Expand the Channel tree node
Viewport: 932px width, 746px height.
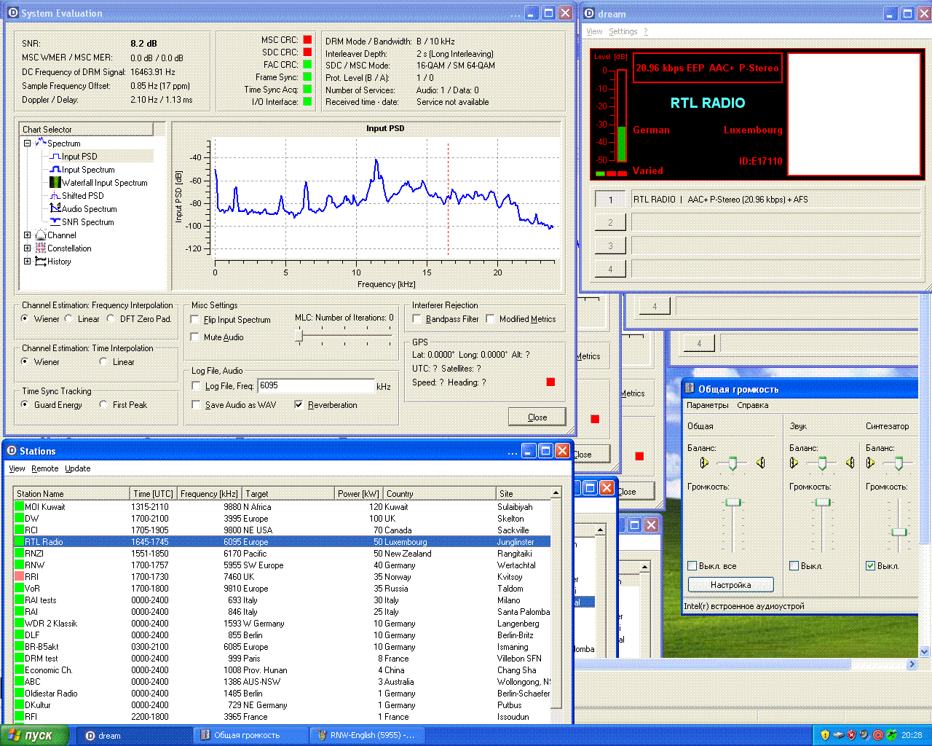pyautogui.click(x=28, y=235)
